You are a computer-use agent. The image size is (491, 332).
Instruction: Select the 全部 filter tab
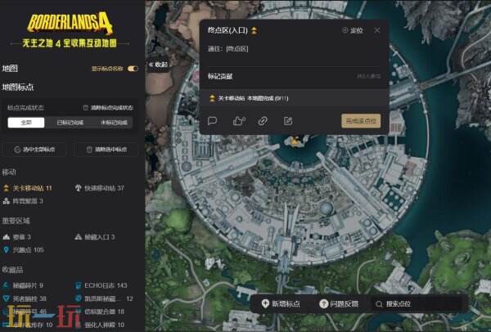[26, 123]
